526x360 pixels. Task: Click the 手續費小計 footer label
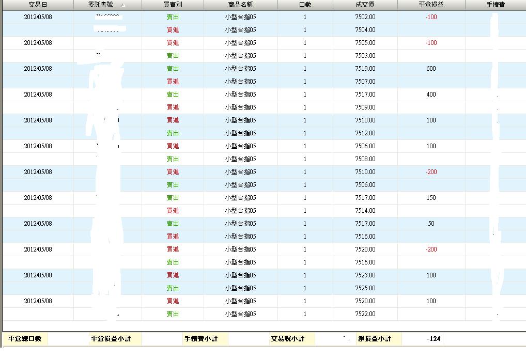201,338
